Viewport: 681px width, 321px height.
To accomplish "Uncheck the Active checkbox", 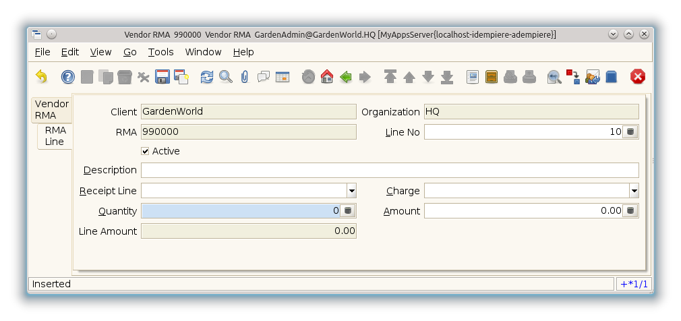I will [145, 151].
